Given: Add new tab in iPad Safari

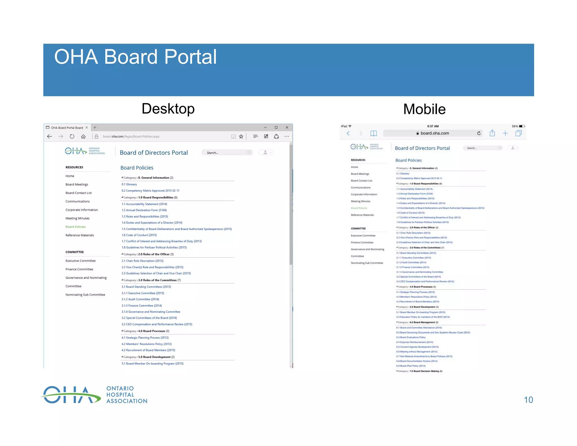Looking at the screenshot, I should (505, 133).
